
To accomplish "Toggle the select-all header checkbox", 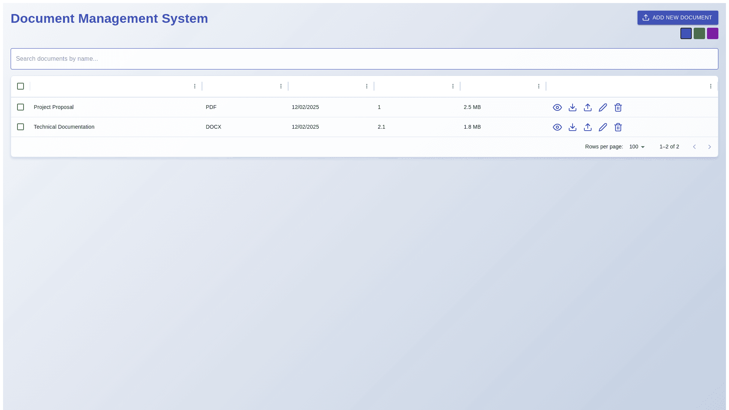I will pos(21,86).
